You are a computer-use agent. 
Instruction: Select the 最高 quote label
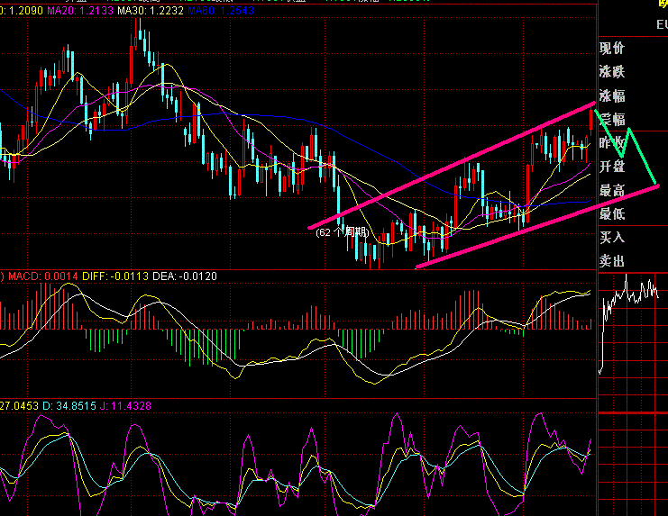[x=612, y=190]
